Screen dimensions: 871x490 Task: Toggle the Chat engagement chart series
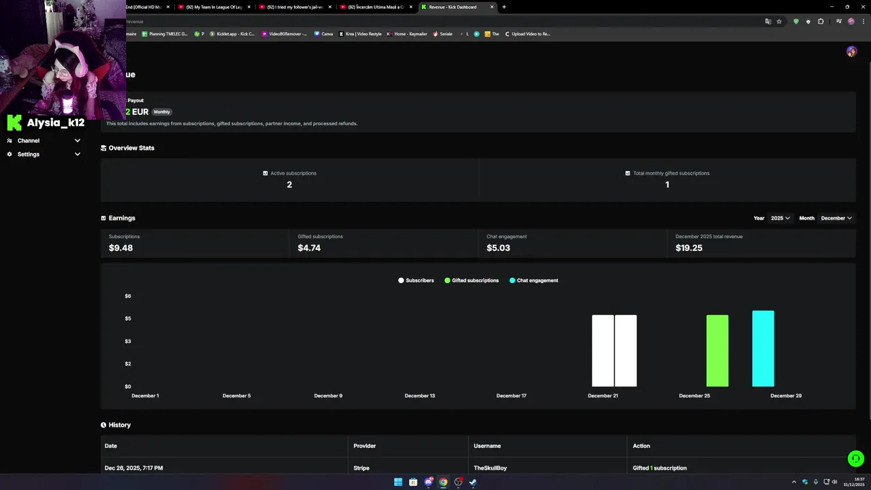point(533,280)
